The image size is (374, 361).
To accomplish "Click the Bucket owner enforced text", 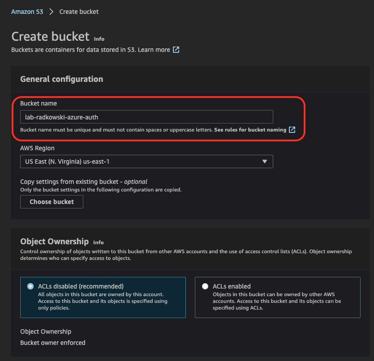I will click(x=53, y=342).
